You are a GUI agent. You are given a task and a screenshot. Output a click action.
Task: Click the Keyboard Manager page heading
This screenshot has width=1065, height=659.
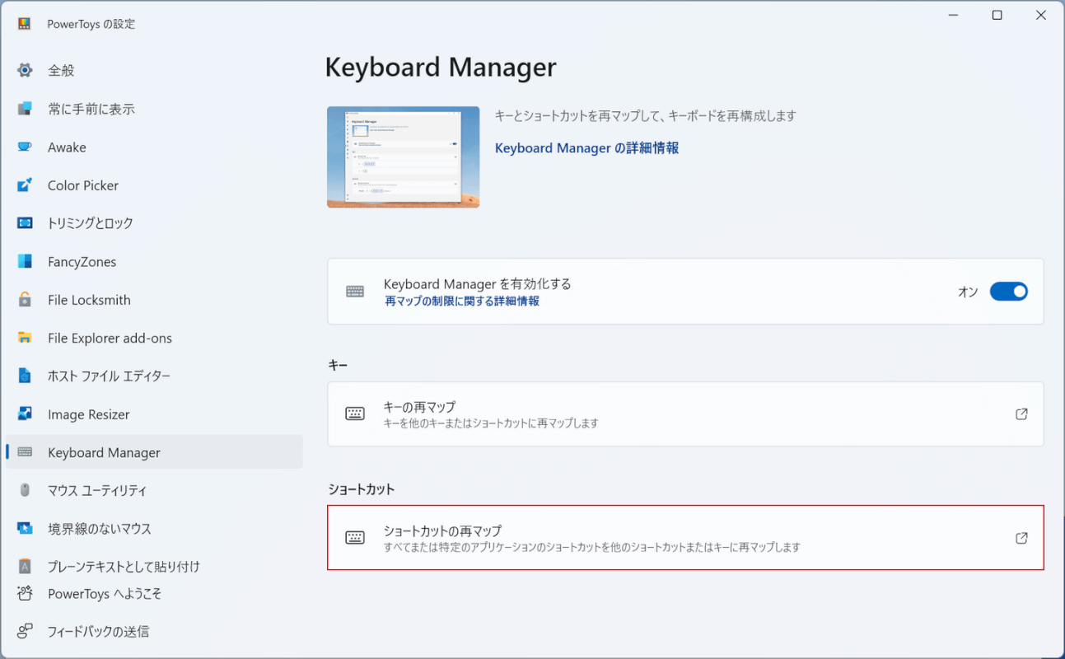click(441, 68)
